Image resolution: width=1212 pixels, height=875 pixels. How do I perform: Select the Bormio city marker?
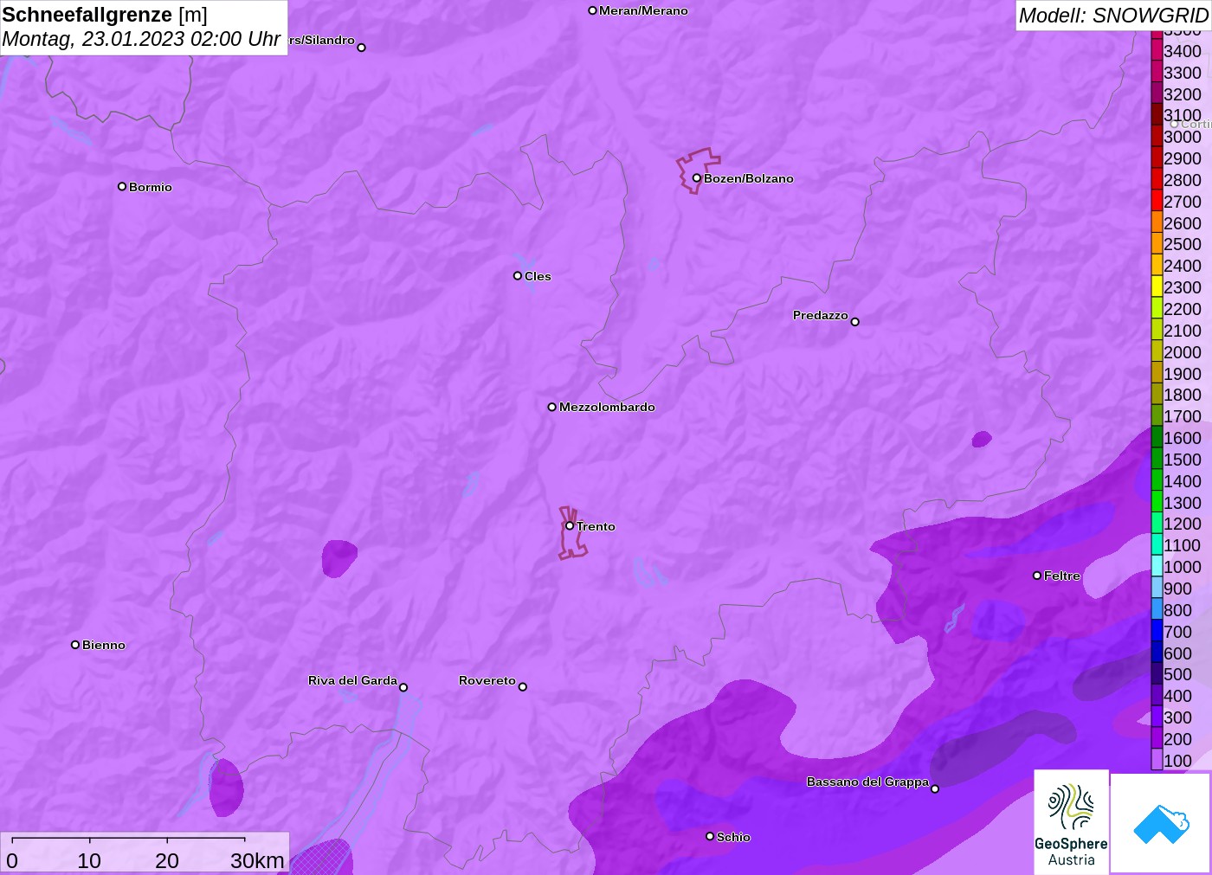122,186
